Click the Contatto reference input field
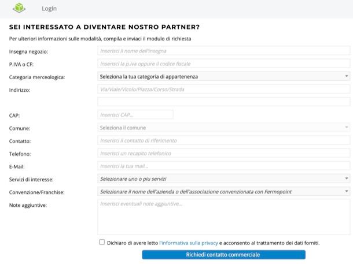Viewport: 353px width, 264px height. point(224,140)
